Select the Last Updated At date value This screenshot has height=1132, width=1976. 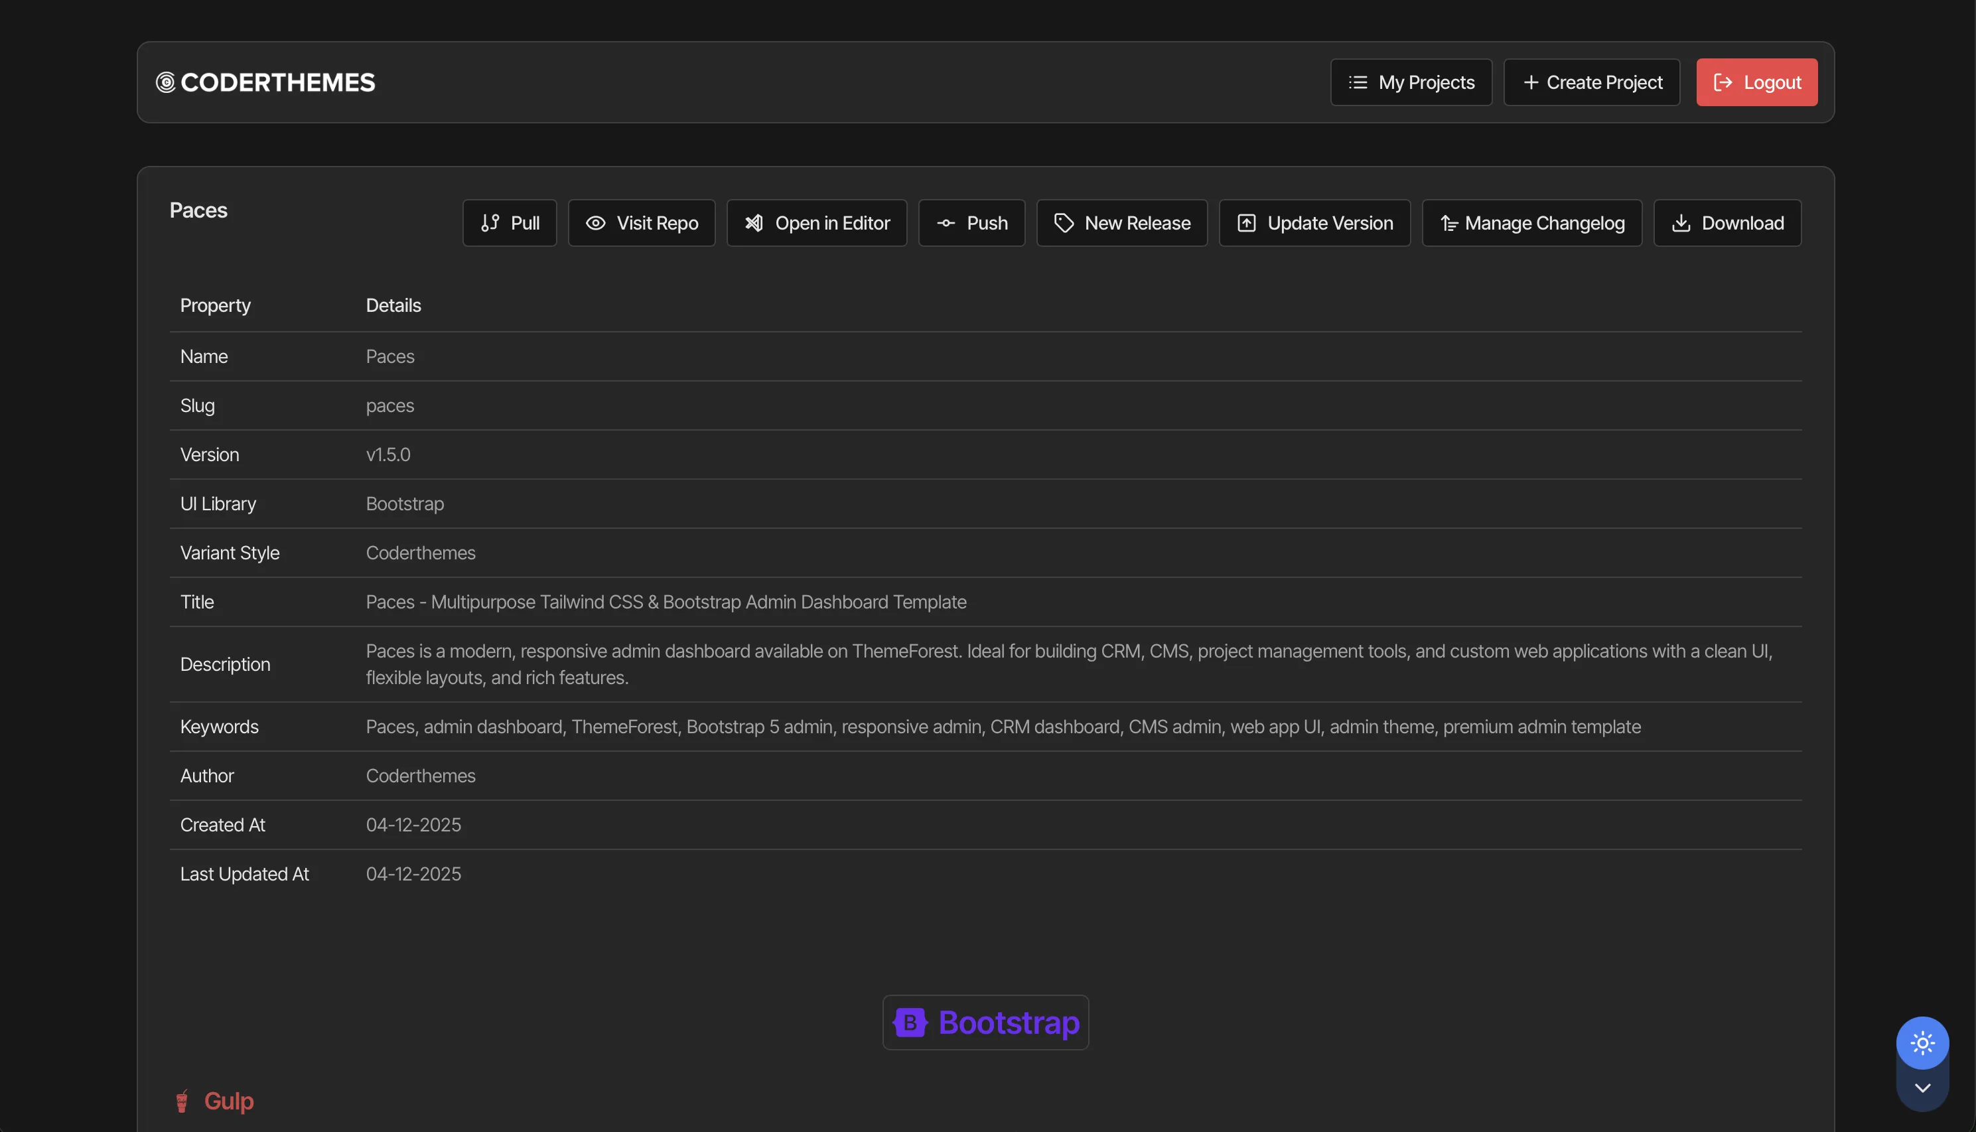point(413,874)
